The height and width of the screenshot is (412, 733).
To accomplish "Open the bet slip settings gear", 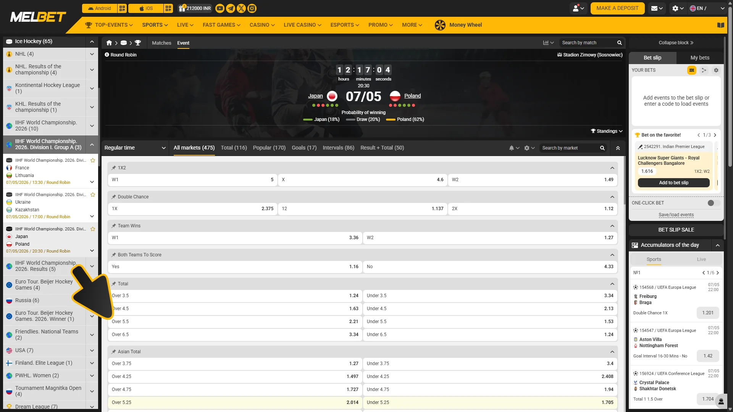I will tap(716, 70).
